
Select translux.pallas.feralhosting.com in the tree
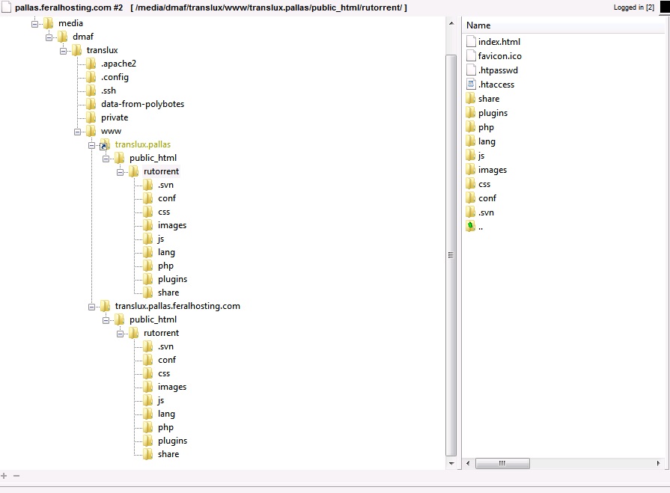tap(177, 306)
